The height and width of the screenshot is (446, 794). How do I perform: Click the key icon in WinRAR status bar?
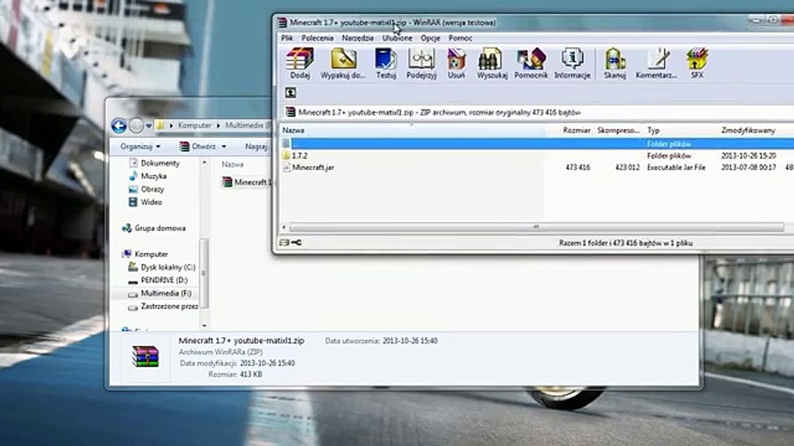click(296, 243)
